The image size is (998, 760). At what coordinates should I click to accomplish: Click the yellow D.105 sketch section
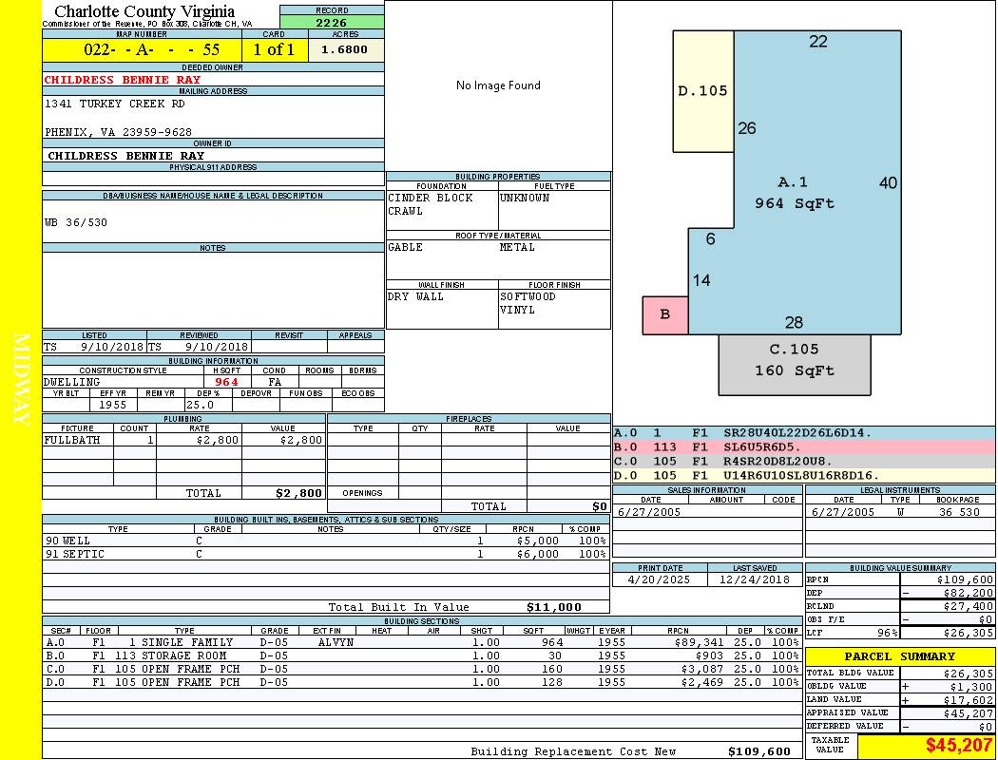(x=702, y=91)
